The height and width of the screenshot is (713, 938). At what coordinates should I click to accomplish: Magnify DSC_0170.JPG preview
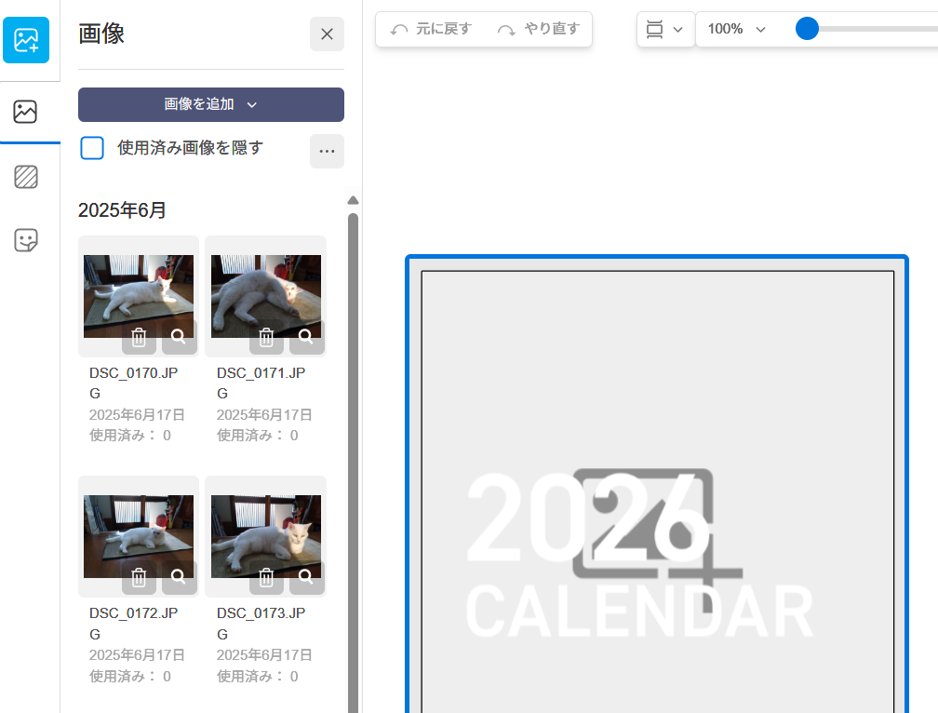[179, 337]
